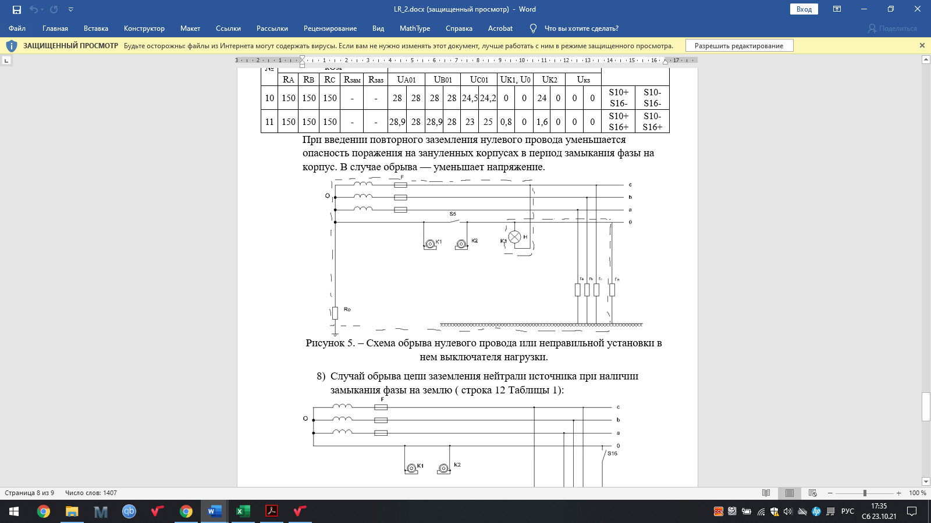The image size is (931, 523).
Task: Click the 'Что вы хотите сделать?' search field
Action: [x=581, y=28]
